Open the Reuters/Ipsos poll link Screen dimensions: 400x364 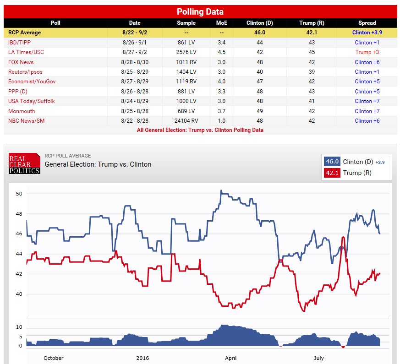(25, 72)
